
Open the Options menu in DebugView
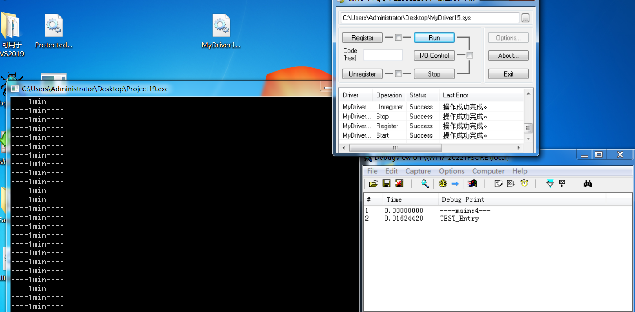451,171
